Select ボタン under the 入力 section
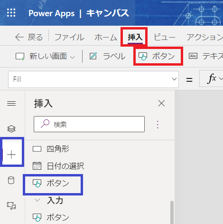 tap(51, 217)
